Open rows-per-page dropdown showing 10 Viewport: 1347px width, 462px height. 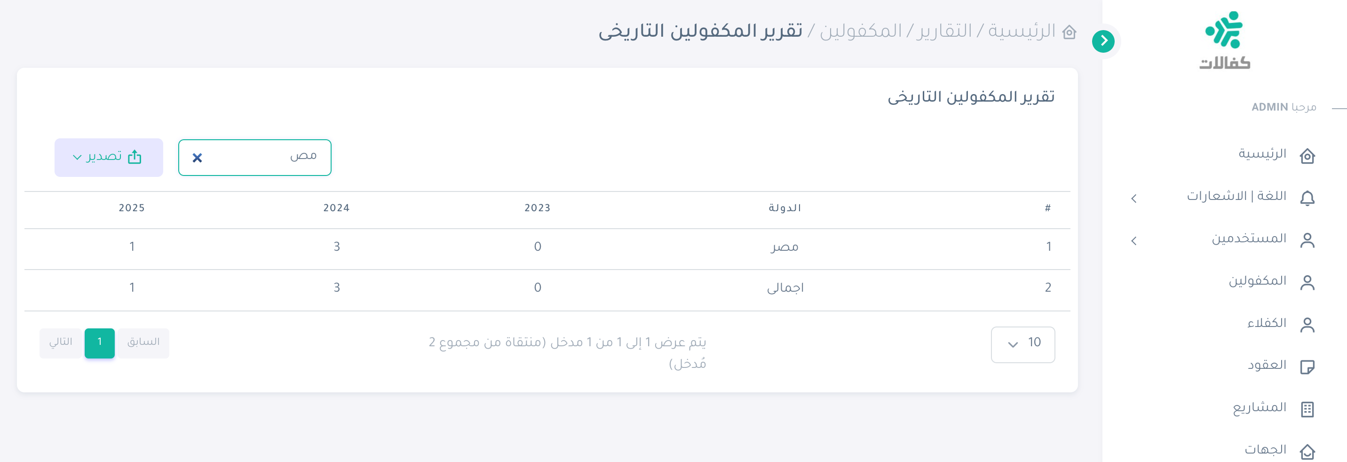pos(1022,344)
